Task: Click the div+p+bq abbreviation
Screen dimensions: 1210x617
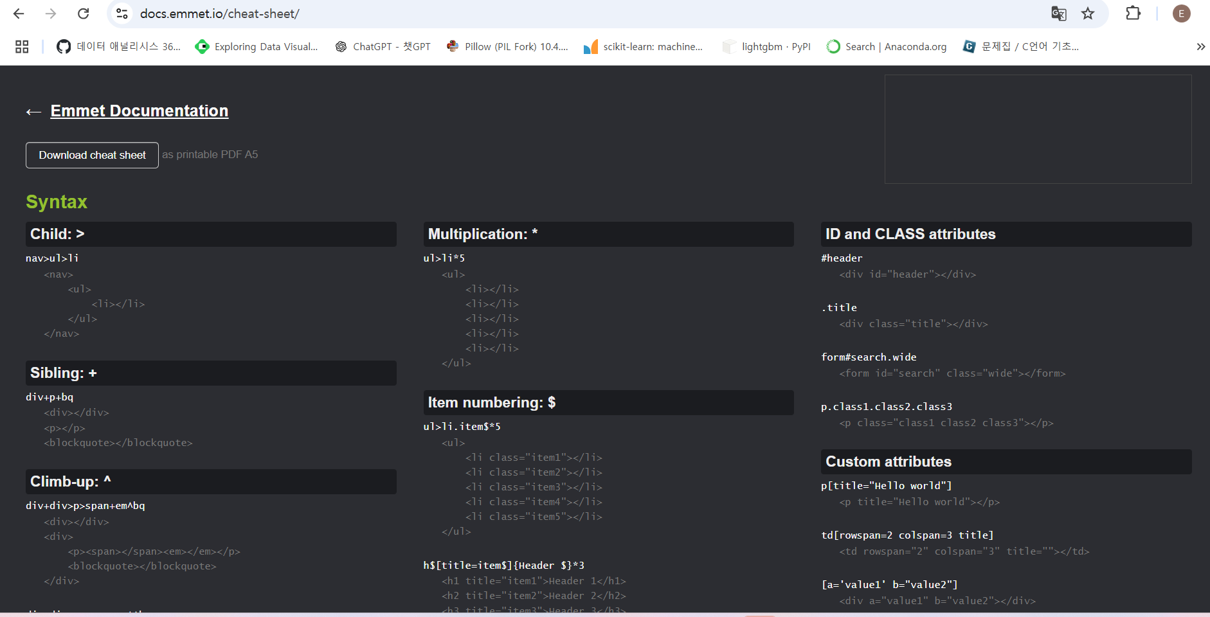Action: coord(50,397)
